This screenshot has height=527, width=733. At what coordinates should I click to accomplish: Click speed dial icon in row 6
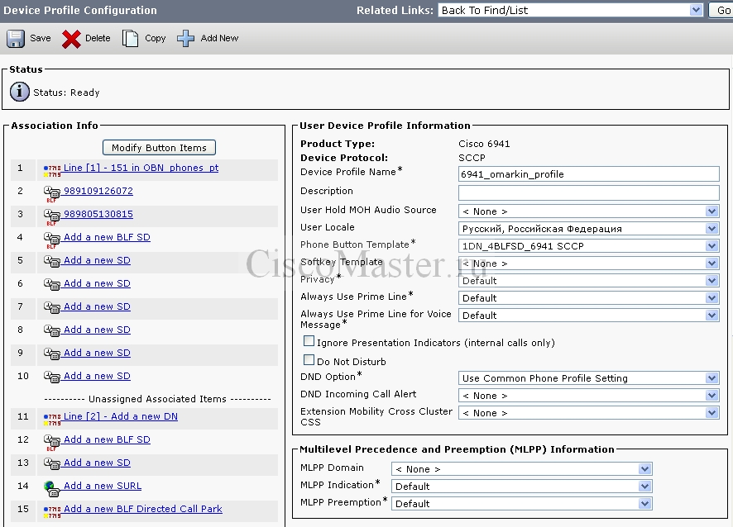tap(52, 284)
